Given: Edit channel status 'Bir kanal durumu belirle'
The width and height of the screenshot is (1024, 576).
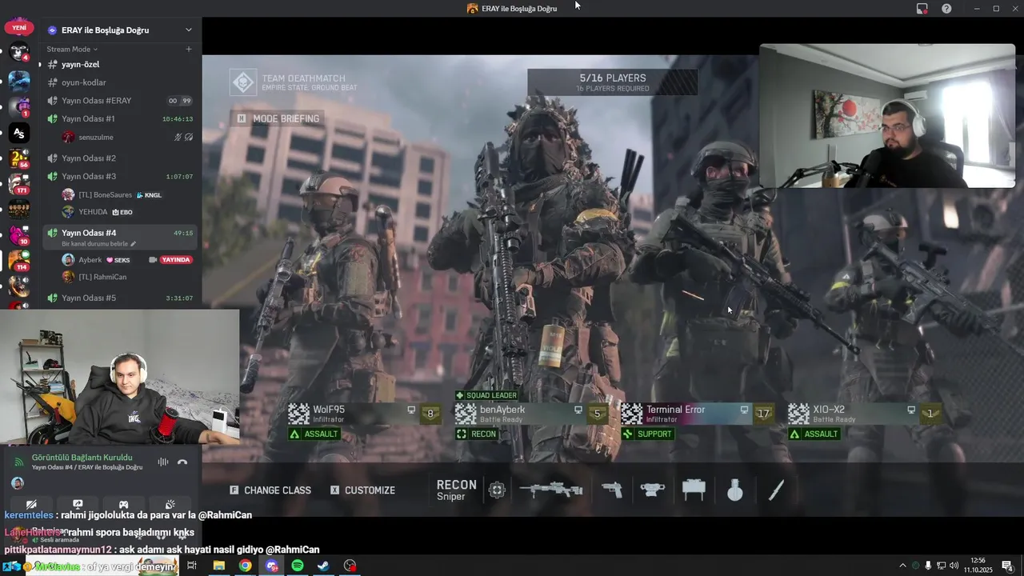Looking at the screenshot, I should 99,244.
